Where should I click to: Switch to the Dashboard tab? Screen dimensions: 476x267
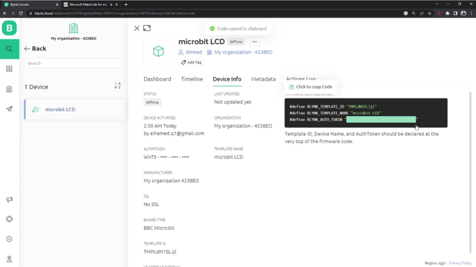[x=157, y=79]
